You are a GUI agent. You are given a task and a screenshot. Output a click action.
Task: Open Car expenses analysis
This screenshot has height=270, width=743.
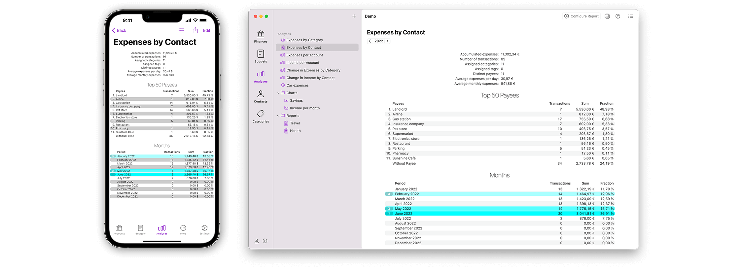317,85
